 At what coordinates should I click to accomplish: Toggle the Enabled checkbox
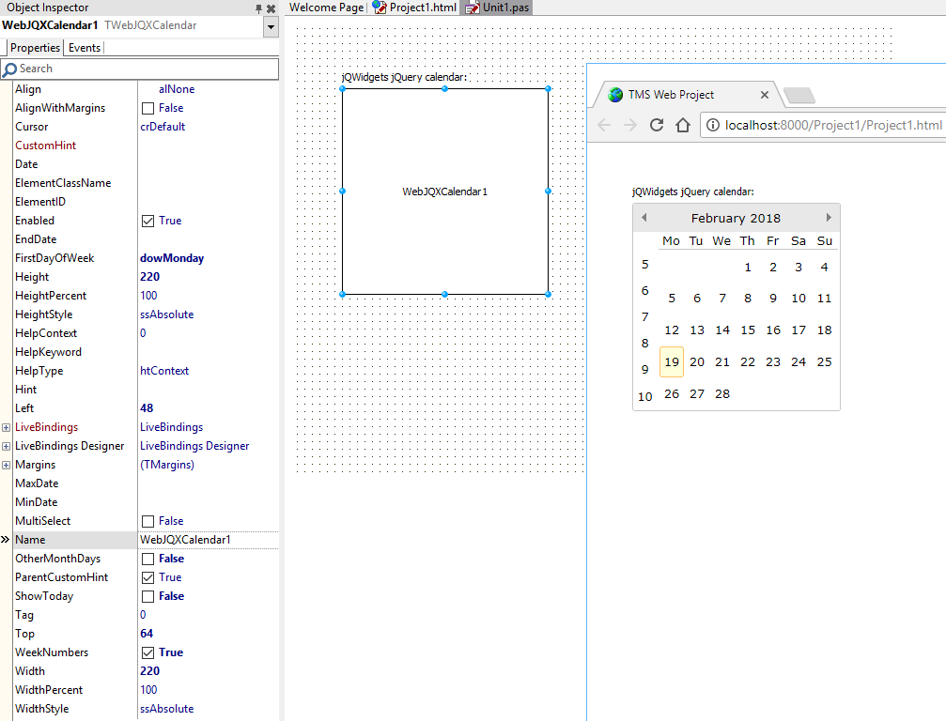(147, 222)
